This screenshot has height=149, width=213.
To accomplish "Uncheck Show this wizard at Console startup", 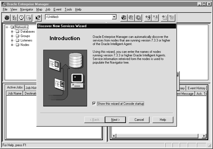I will pos(94,103).
